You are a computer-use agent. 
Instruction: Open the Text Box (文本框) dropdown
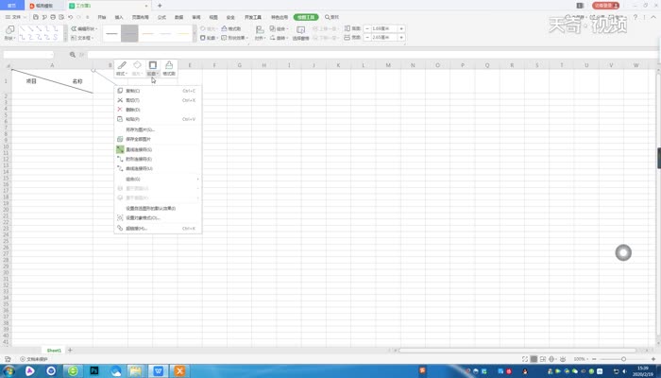(x=83, y=38)
